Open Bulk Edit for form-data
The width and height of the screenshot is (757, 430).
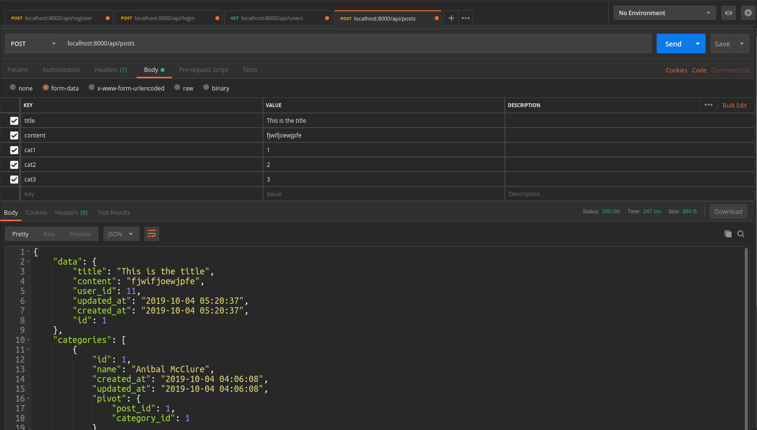point(734,105)
